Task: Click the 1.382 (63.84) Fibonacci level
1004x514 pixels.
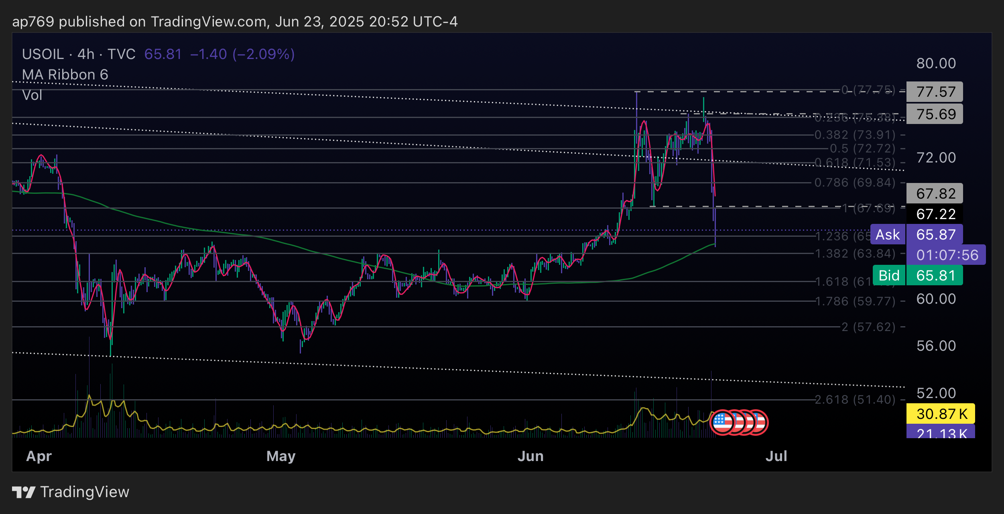Action: click(x=856, y=254)
